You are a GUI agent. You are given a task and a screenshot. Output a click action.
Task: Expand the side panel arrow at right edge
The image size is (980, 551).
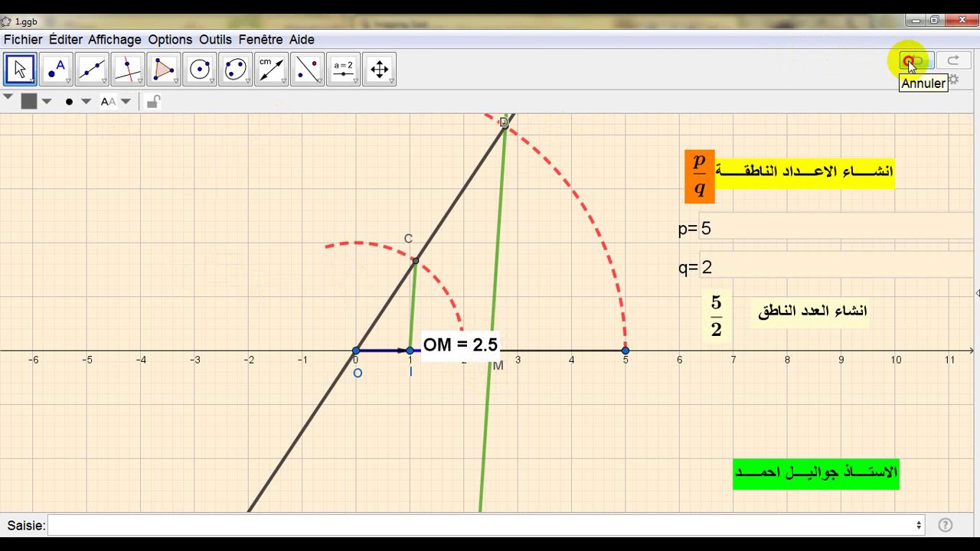click(977, 293)
